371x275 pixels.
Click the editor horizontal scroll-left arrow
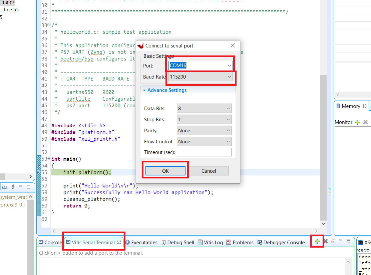54,231
